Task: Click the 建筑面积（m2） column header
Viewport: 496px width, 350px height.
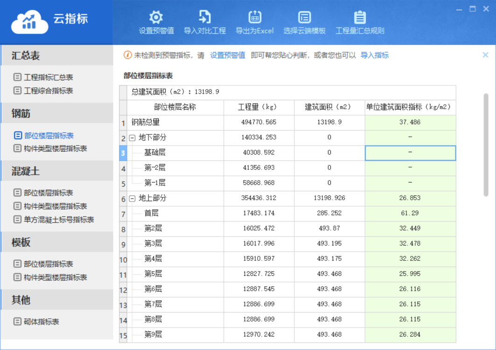Action: point(329,107)
